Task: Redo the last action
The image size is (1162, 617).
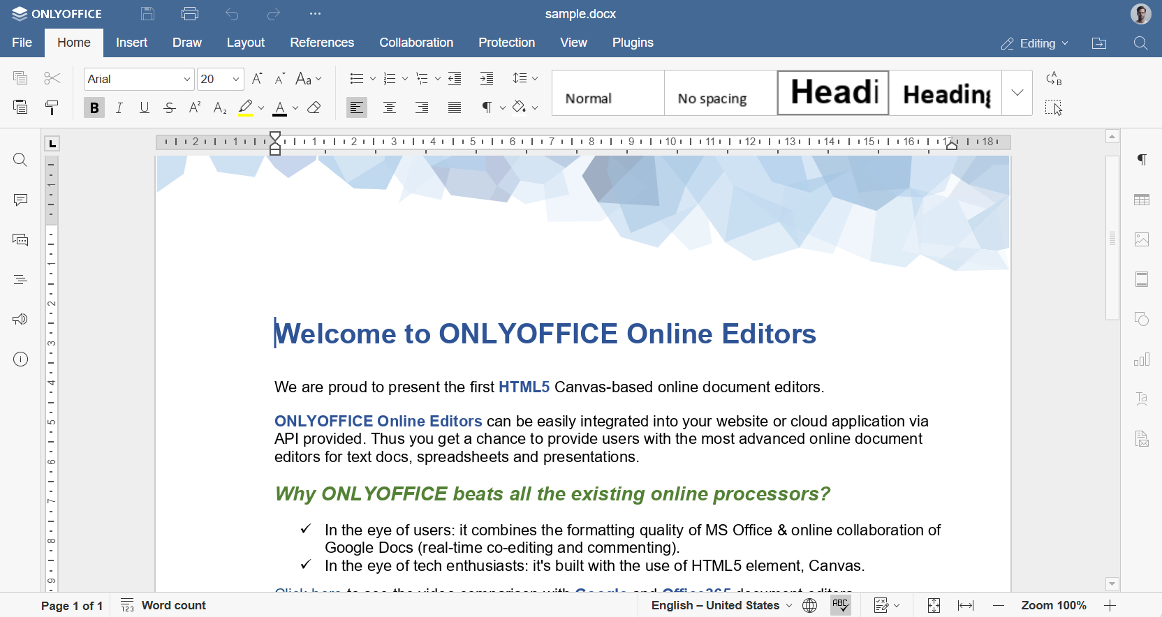Action: [274, 13]
